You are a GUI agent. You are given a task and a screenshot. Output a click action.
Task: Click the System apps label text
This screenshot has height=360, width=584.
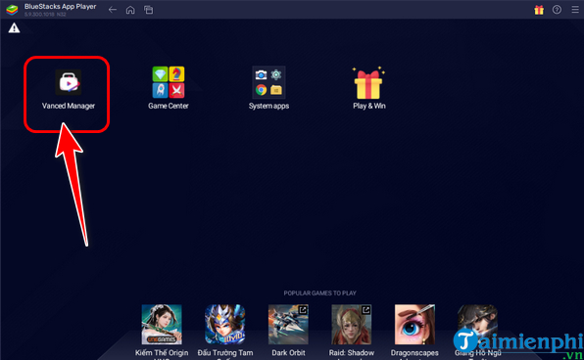coord(268,106)
